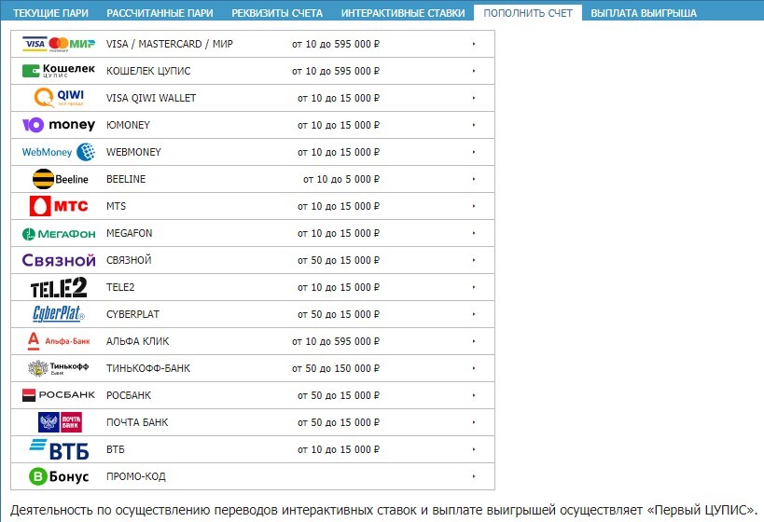Expand the ПОЧТА БАНК row arrow
This screenshot has width=764, height=522.
tap(474, 422)
